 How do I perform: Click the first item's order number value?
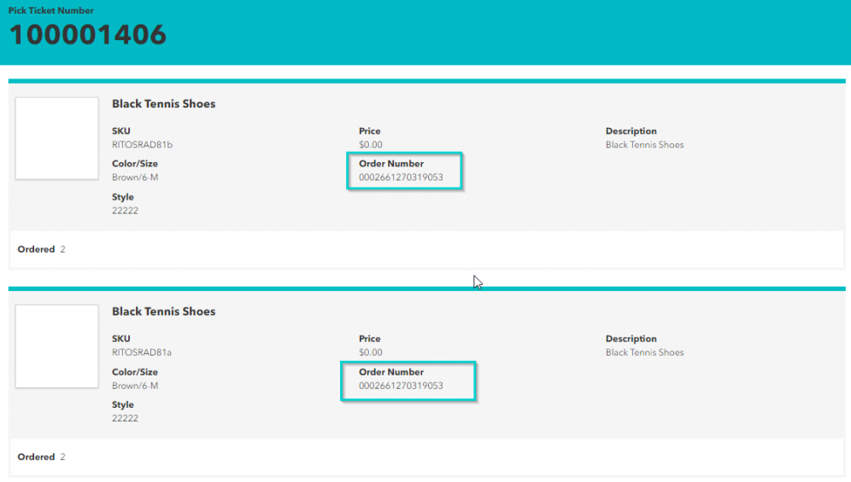pos(401,177)
